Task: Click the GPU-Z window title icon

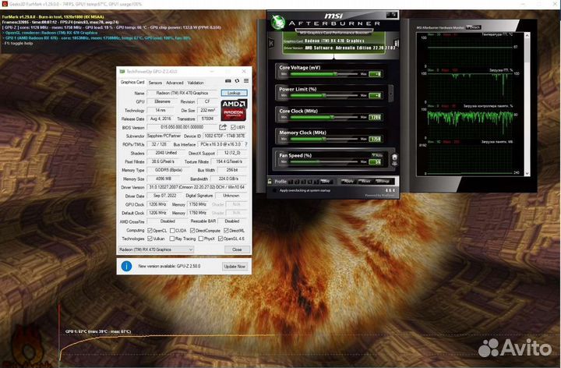Action: [122, 72]
